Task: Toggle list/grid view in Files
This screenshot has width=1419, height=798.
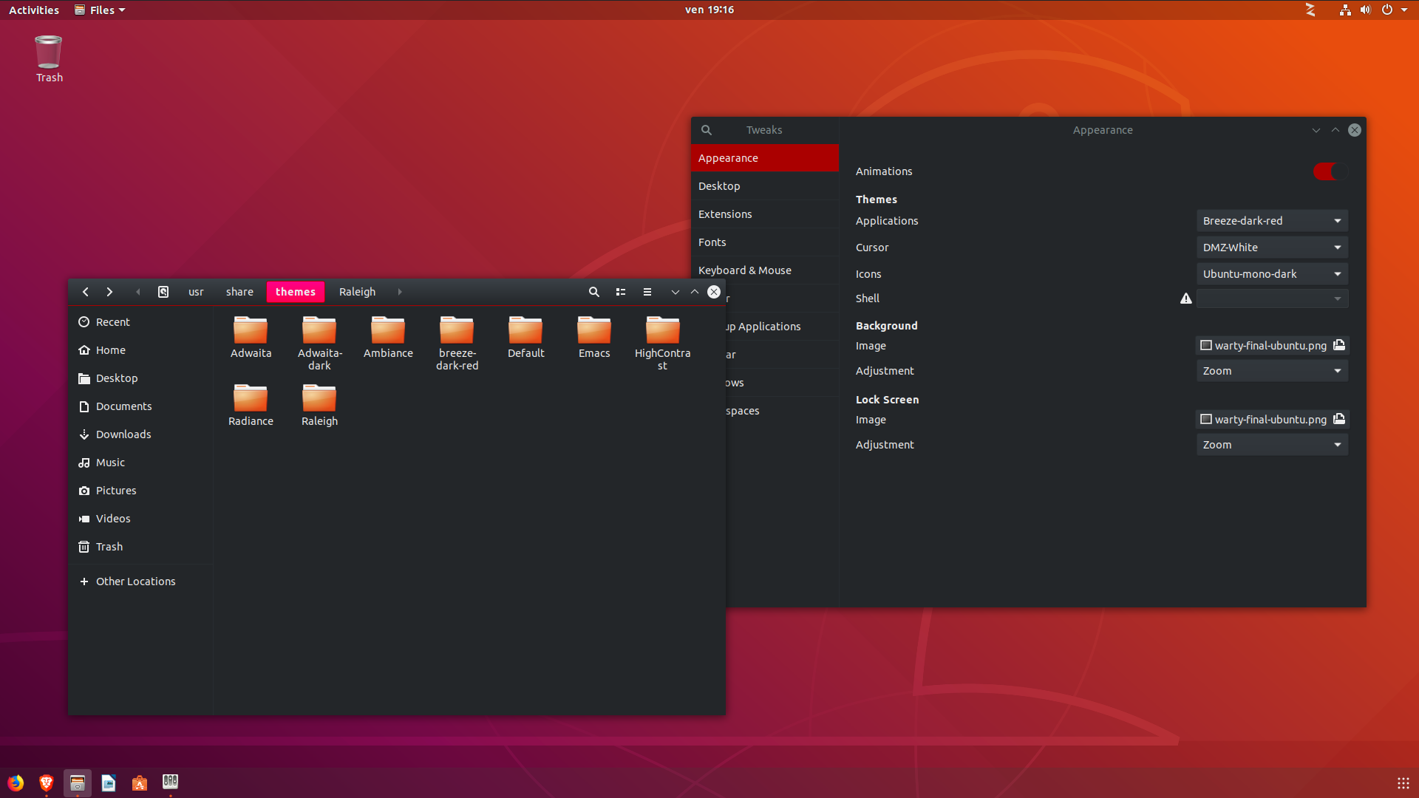Action: (621, 292)
